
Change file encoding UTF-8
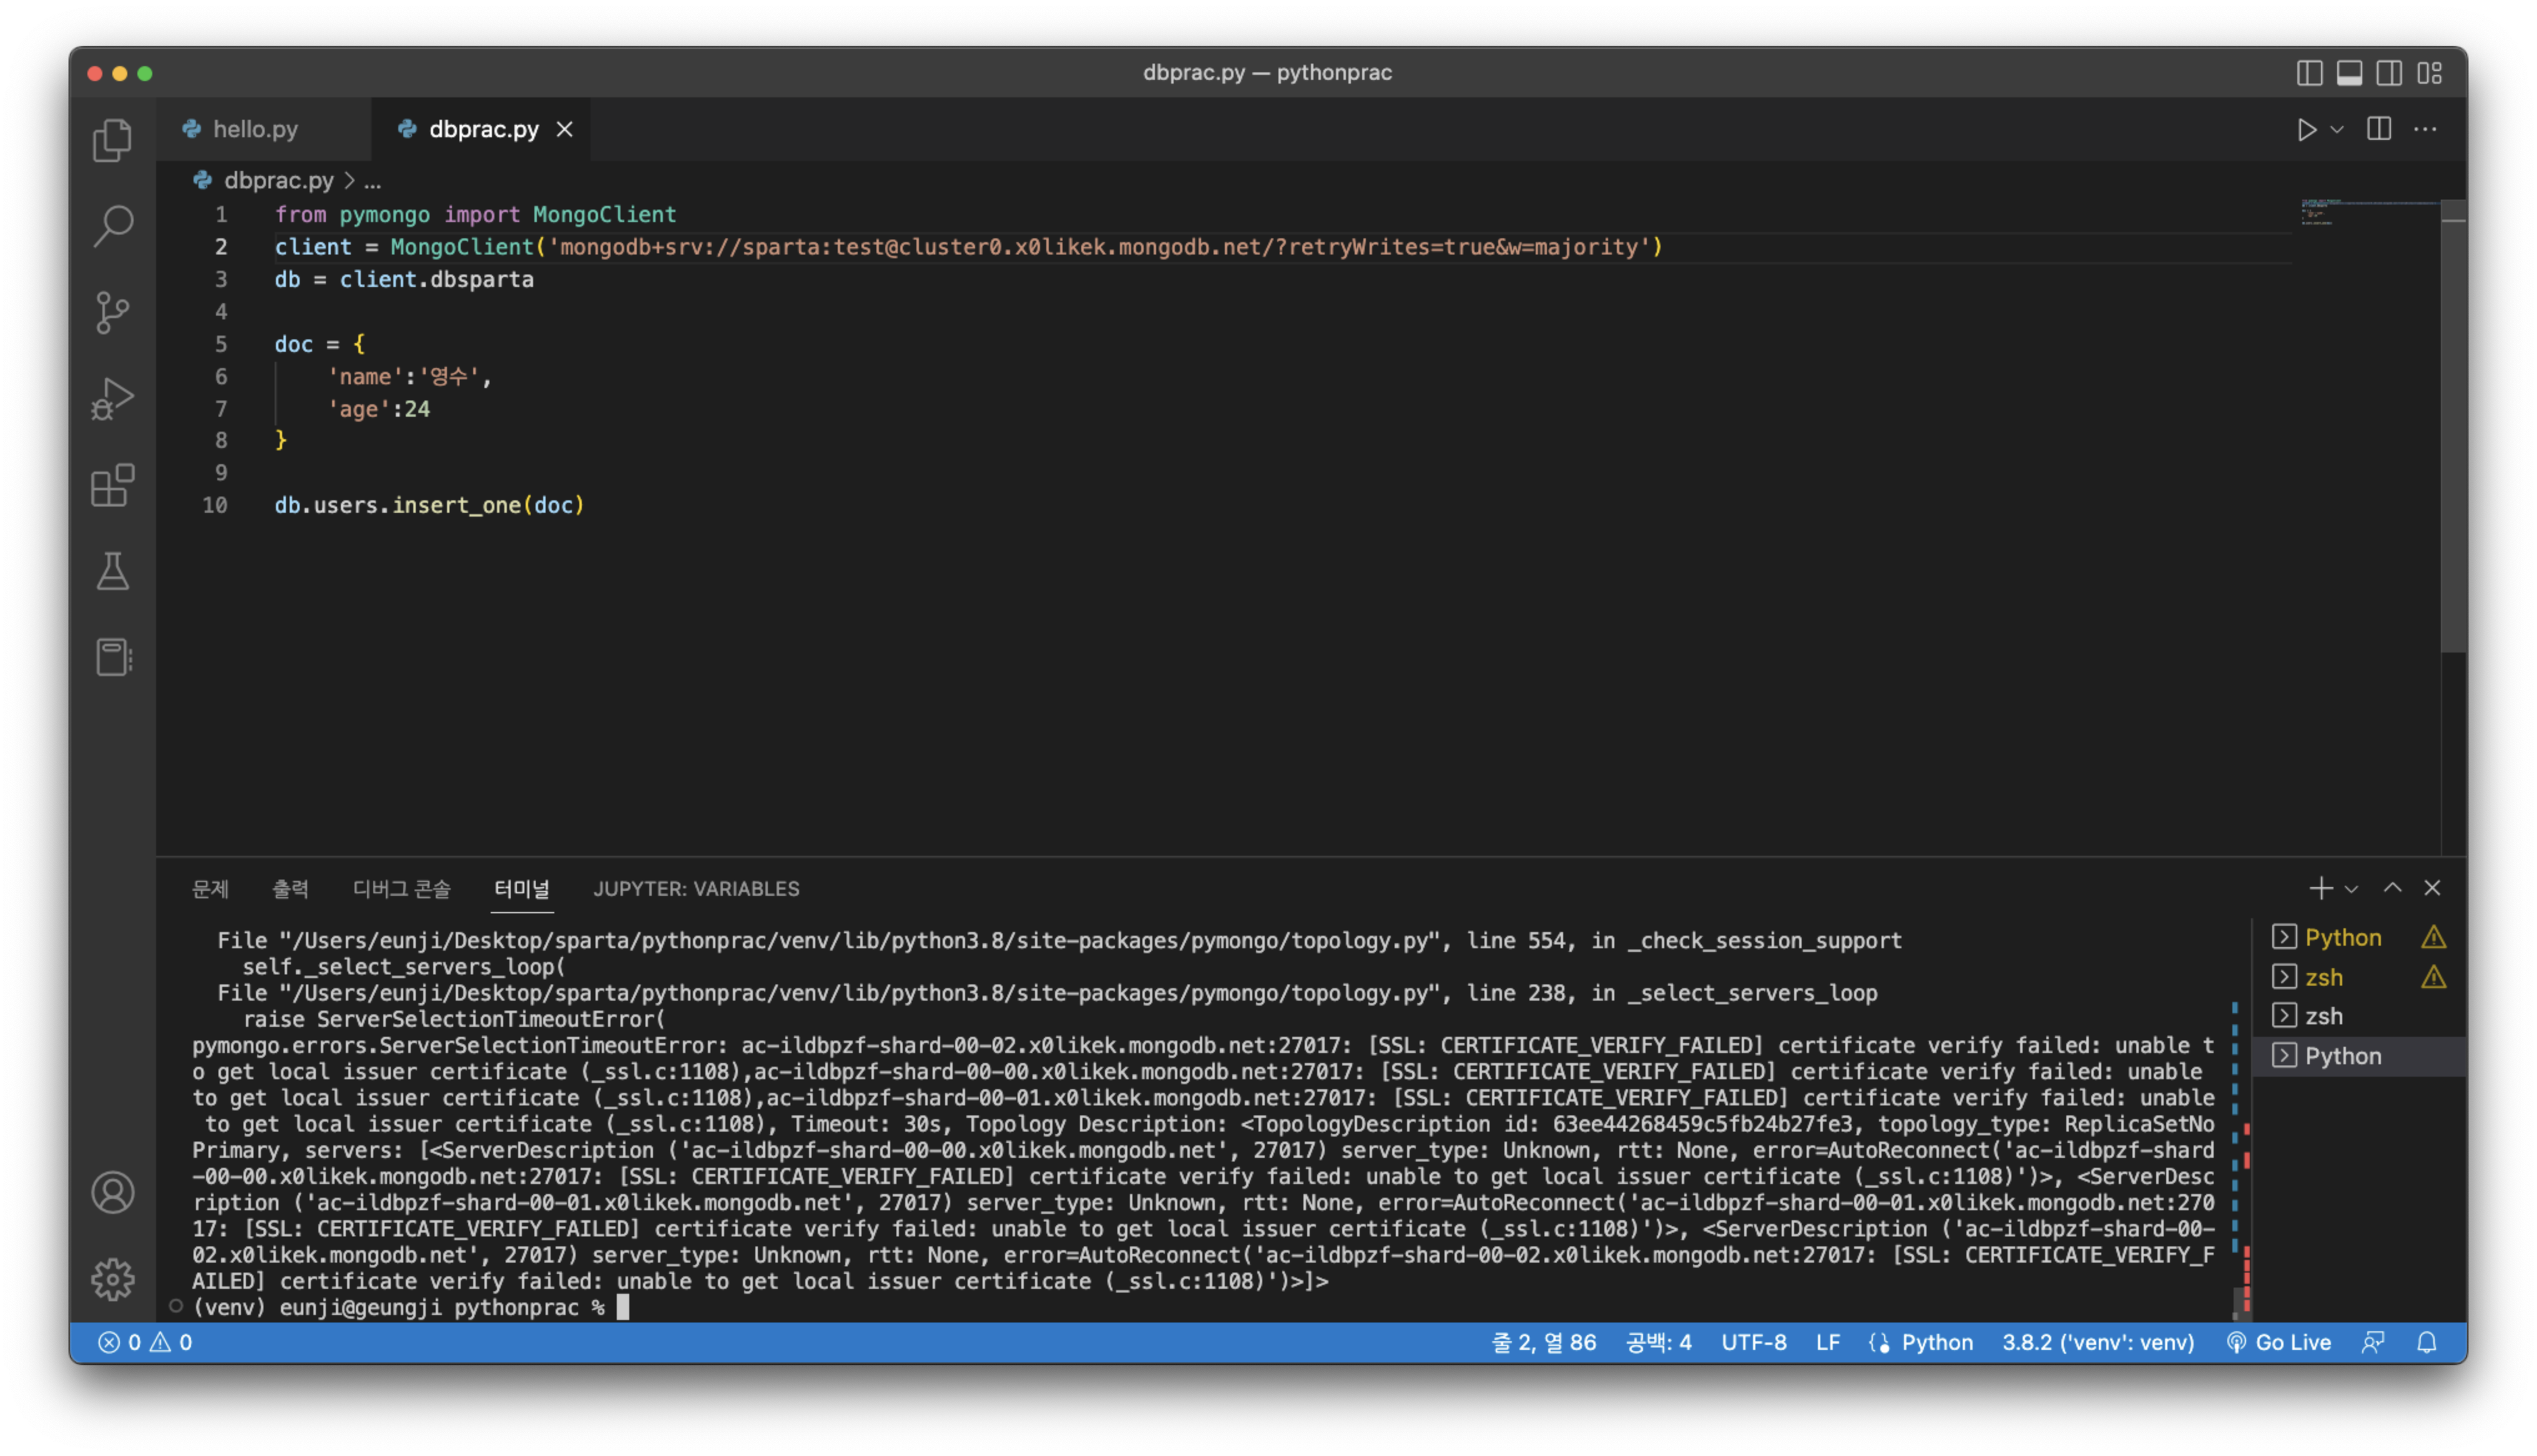click(1754, 1342)
